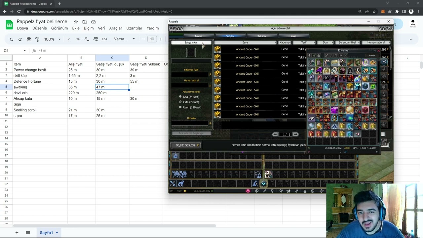Redo the action in Google Sheets
Screen dimensions: 423x238
point(20,39)
